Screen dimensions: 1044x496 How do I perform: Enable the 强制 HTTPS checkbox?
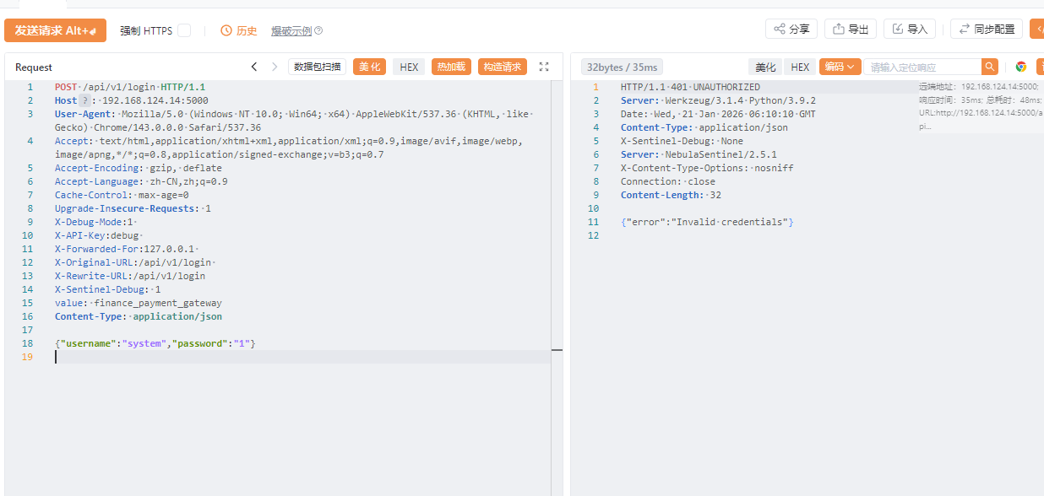tap(184, 30)
